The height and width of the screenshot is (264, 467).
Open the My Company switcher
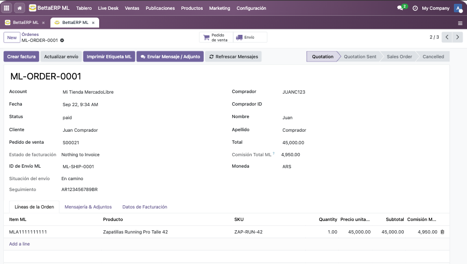[435, 8]
